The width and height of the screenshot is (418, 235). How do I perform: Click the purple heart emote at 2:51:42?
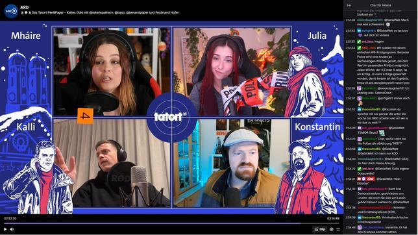pyautogui.click(x=360, y=35)
